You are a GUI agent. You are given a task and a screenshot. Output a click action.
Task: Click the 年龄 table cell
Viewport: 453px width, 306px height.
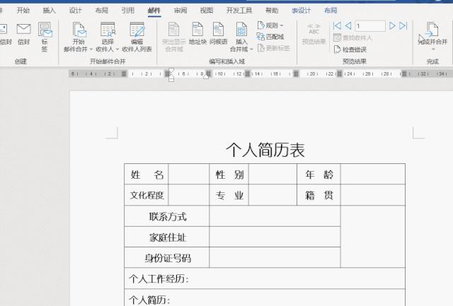319,175
